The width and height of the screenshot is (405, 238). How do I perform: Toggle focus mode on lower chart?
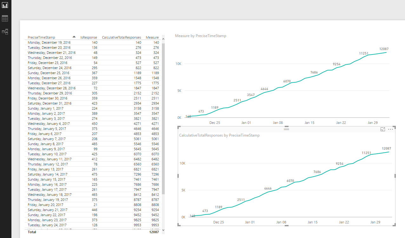[383, 129]
